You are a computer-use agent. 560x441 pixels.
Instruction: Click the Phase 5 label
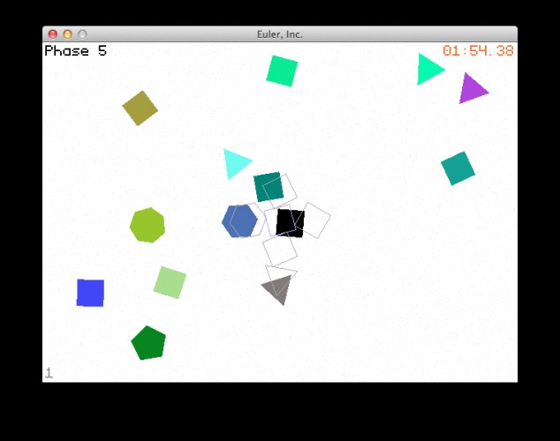[76, 50]
